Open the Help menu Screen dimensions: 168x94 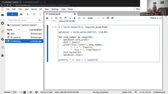point(63,9)
